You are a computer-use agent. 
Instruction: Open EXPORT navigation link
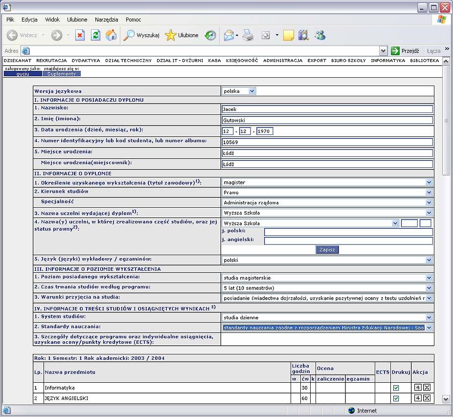coord(317,60)
